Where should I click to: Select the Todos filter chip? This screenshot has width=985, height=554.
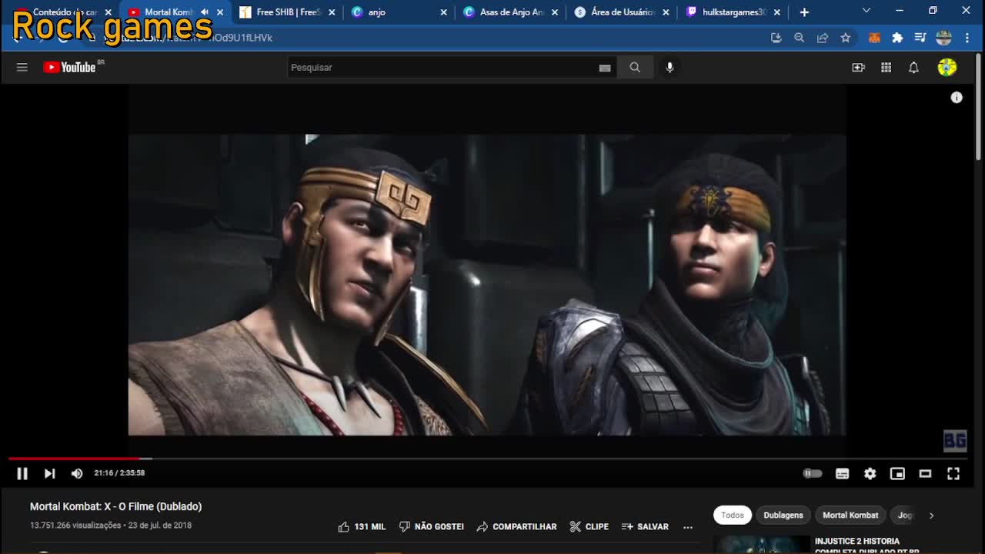[x=733, y=516]
